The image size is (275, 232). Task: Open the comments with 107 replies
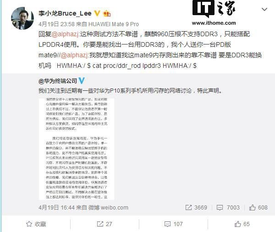(173, 224)
